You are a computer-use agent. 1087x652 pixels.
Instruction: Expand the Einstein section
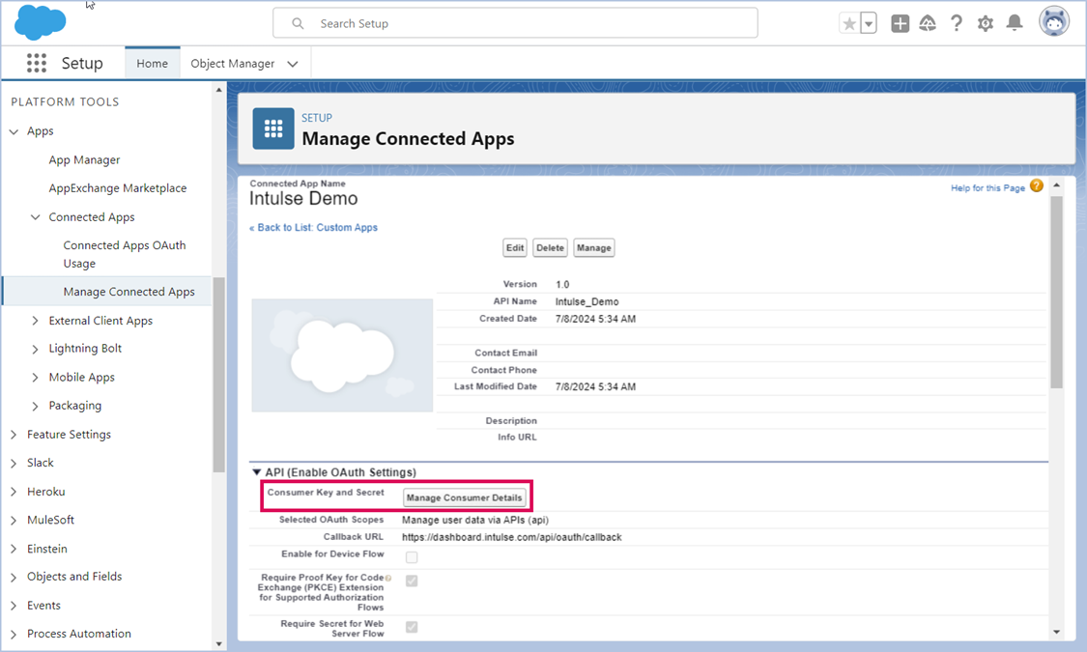[x=14, y=549]
